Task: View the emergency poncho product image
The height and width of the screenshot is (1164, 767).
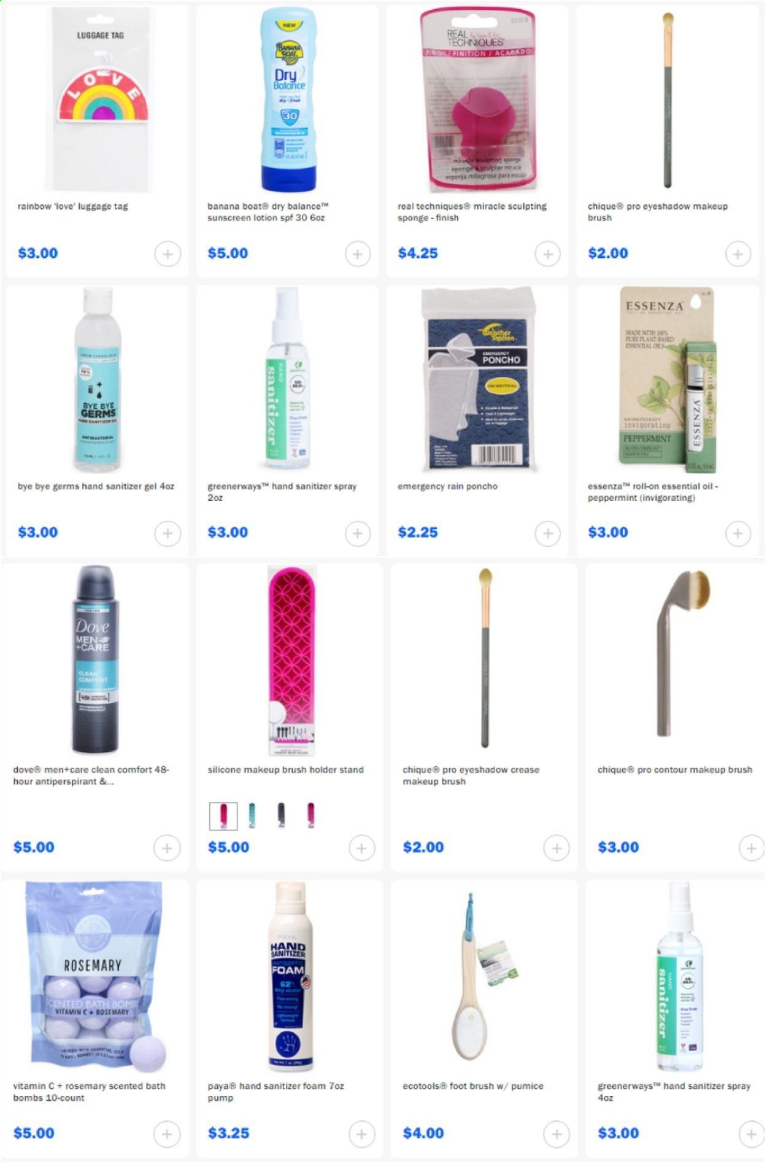Action: click(x=479, y=379)
